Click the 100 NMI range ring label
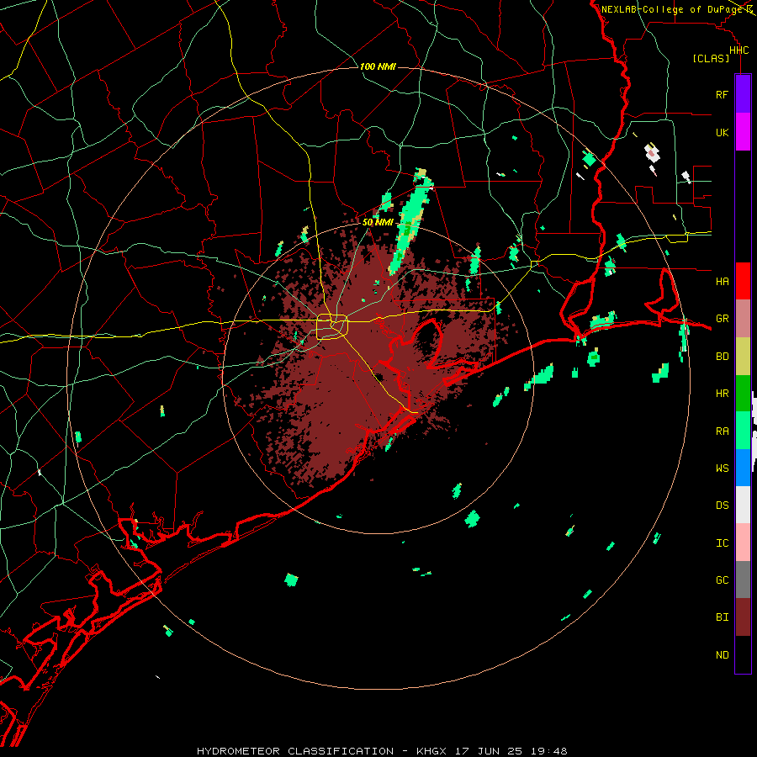The image size is (757, 757). pos(378,66)
